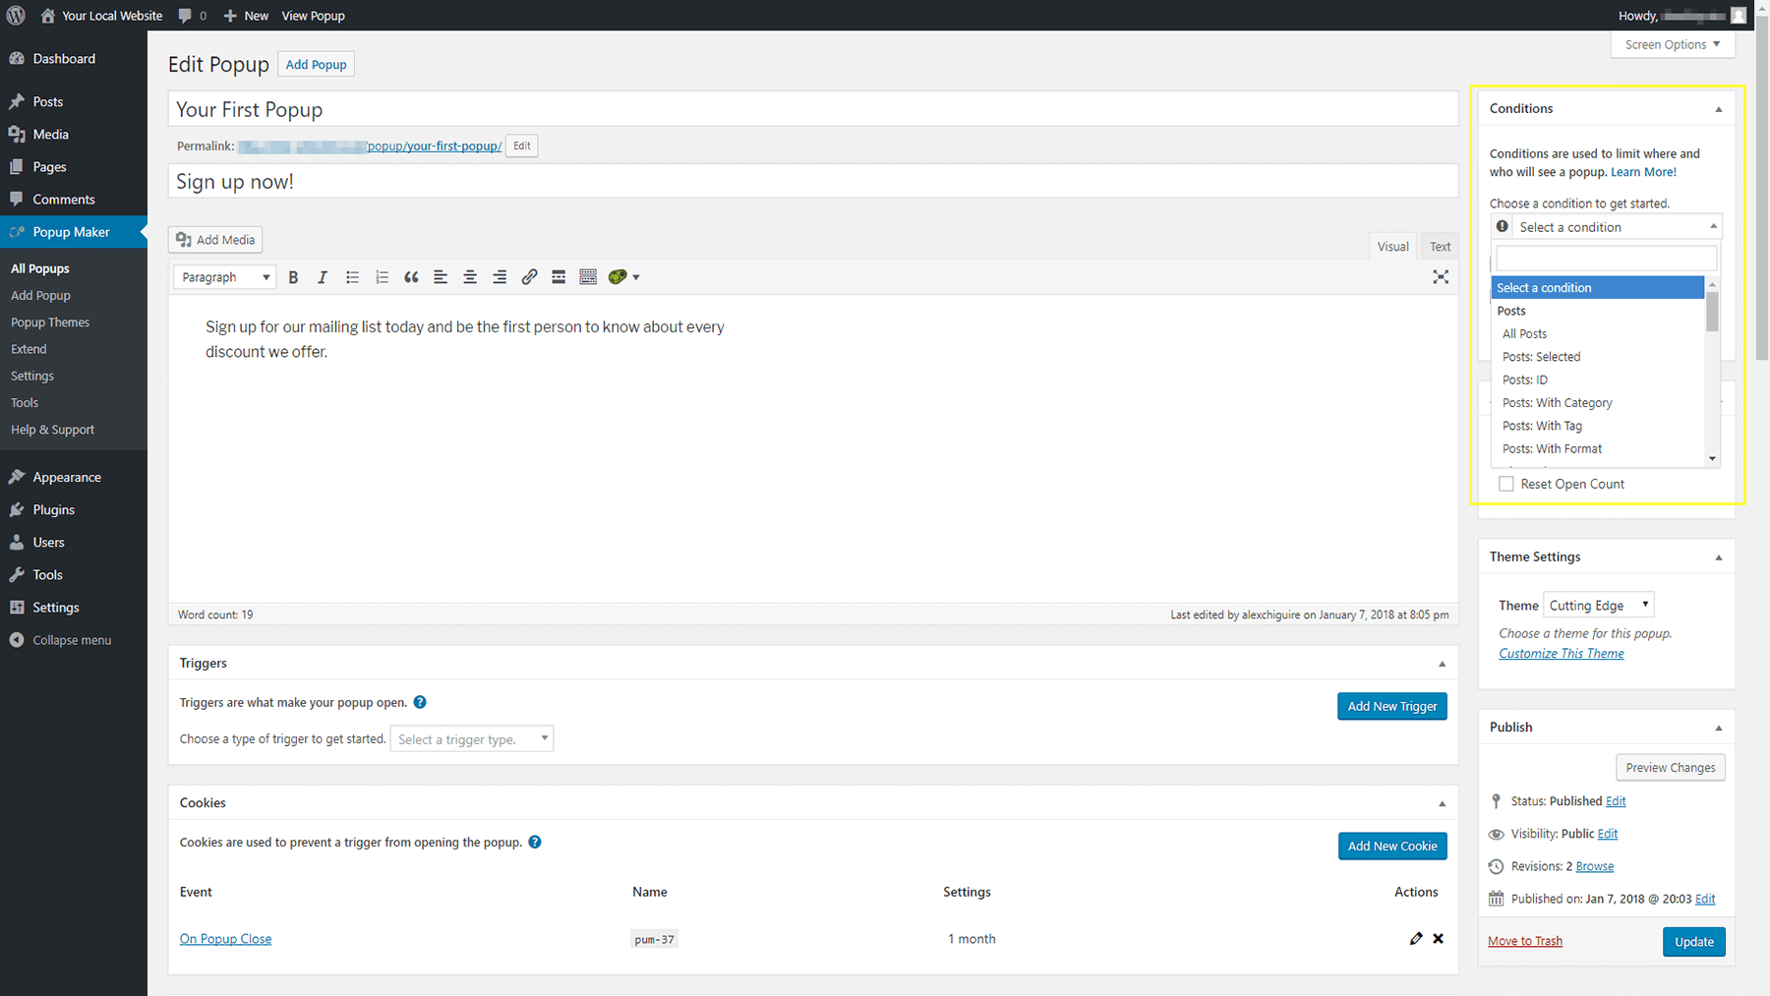Click the insert link icon
1770x996 pixels.
pos(529,277)
